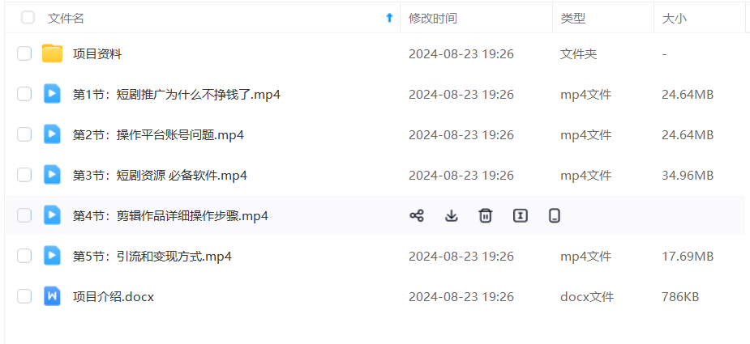This screenshot has width=750, height=344.
Task: Click the share icon for 第4节 file
Action: pos(417,216)
